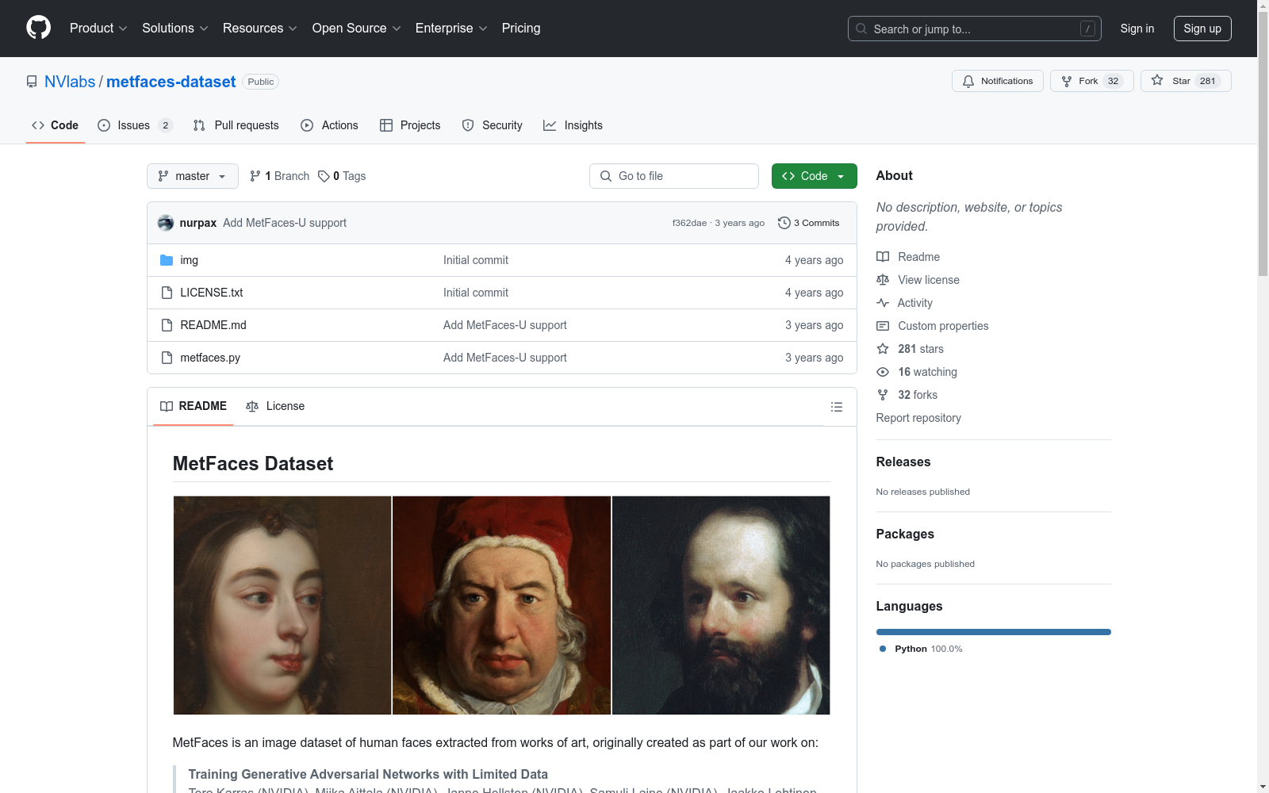Click the pulse icon beside Activity

click(x=883, y=303)
